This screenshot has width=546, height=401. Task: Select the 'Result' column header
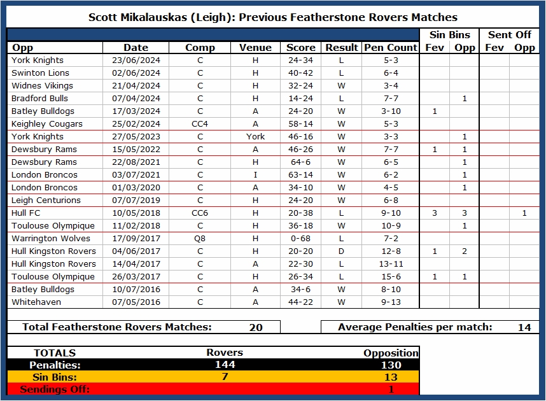point(341,48)
